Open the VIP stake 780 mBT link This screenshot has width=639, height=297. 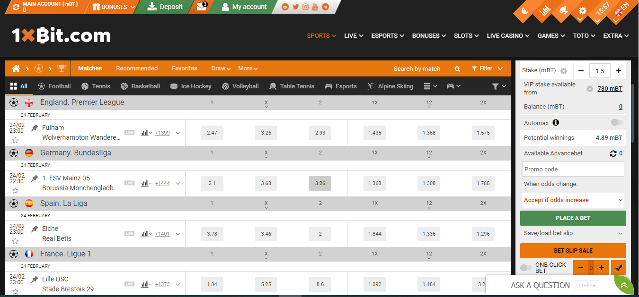click(609, 88)
